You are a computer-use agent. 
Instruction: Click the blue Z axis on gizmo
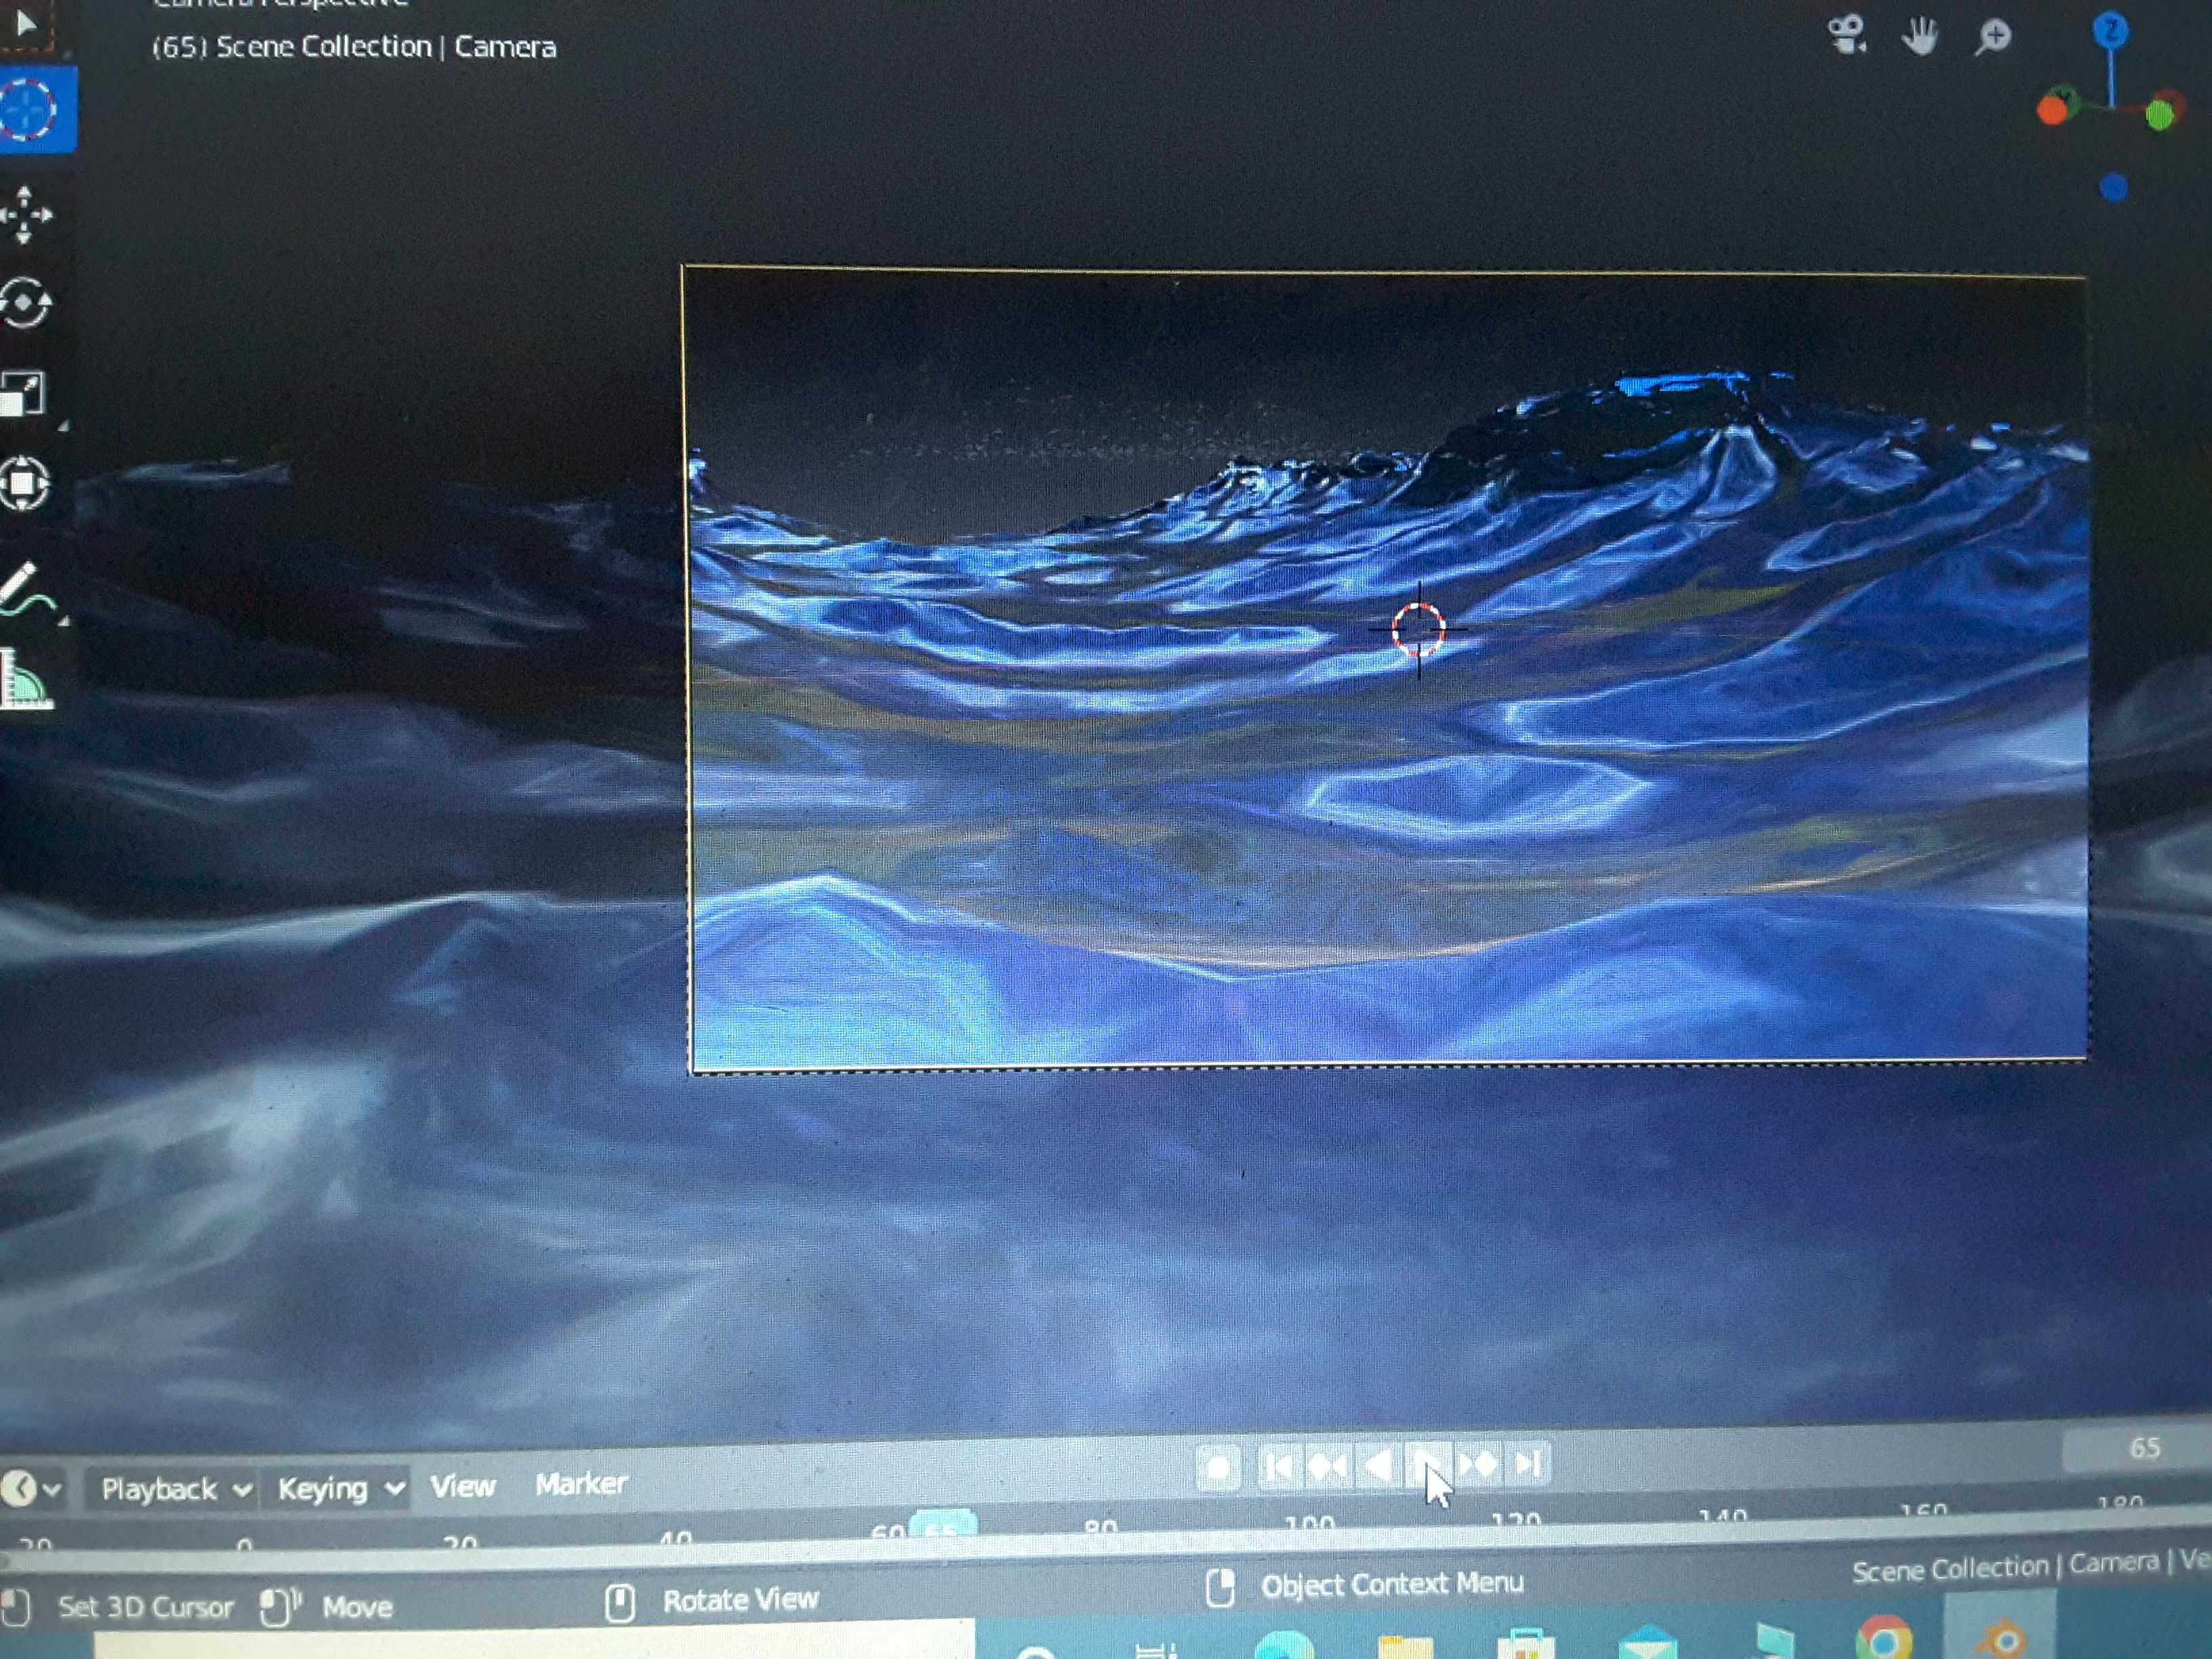coord(2111,30)
